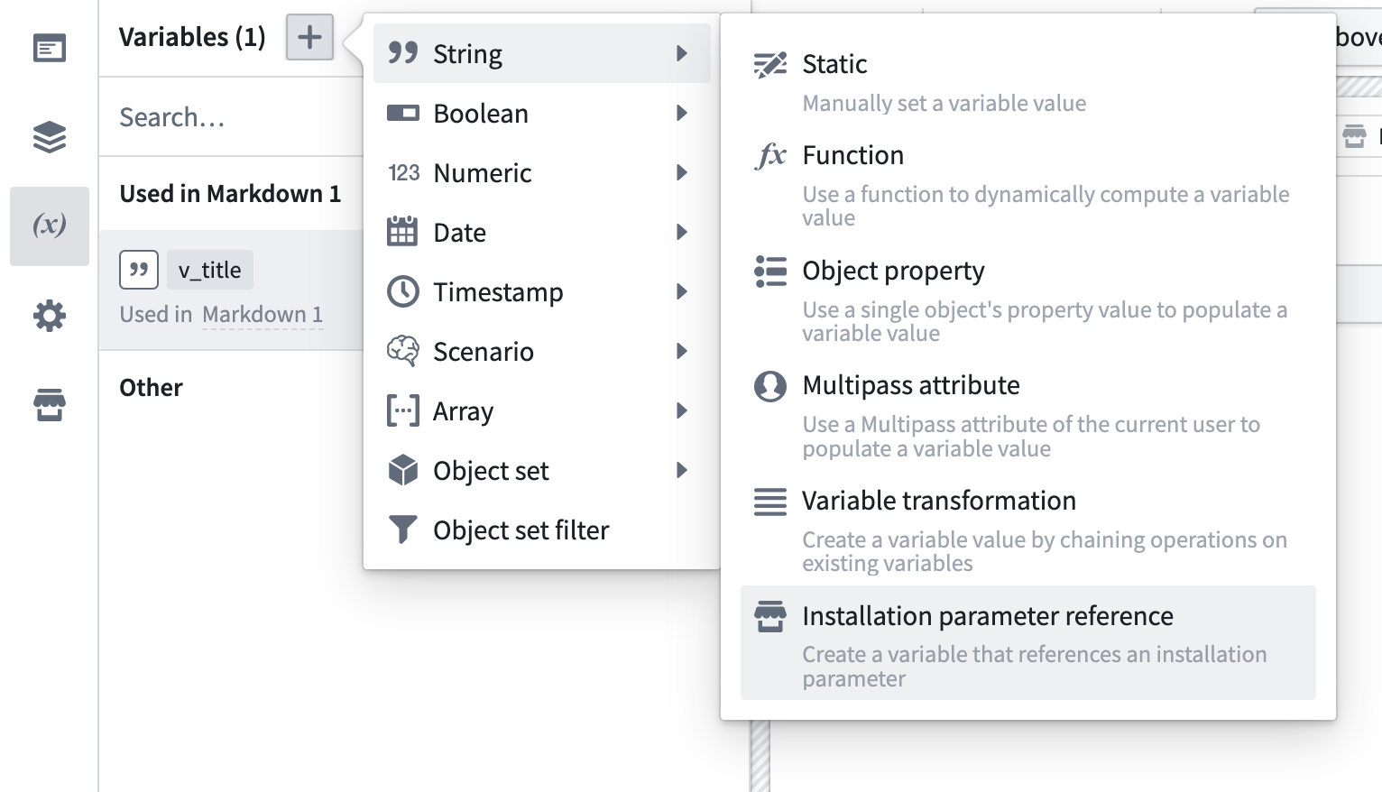Click the Date calendar icon
1382x792 pixels.
pyautogui.click(x=402, y=232)
